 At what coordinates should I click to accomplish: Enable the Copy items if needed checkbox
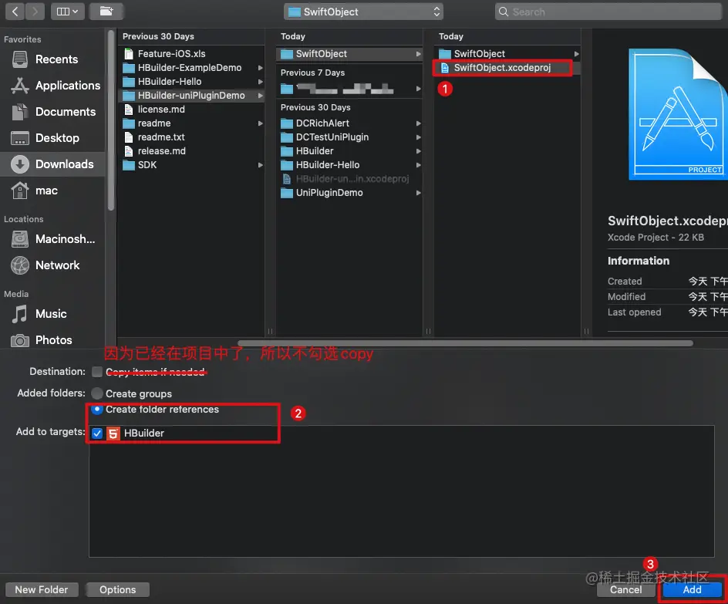(x=97, y=371)
